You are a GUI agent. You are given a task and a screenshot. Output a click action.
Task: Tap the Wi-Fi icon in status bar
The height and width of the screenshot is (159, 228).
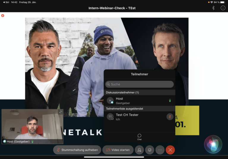tap(212, 2)
